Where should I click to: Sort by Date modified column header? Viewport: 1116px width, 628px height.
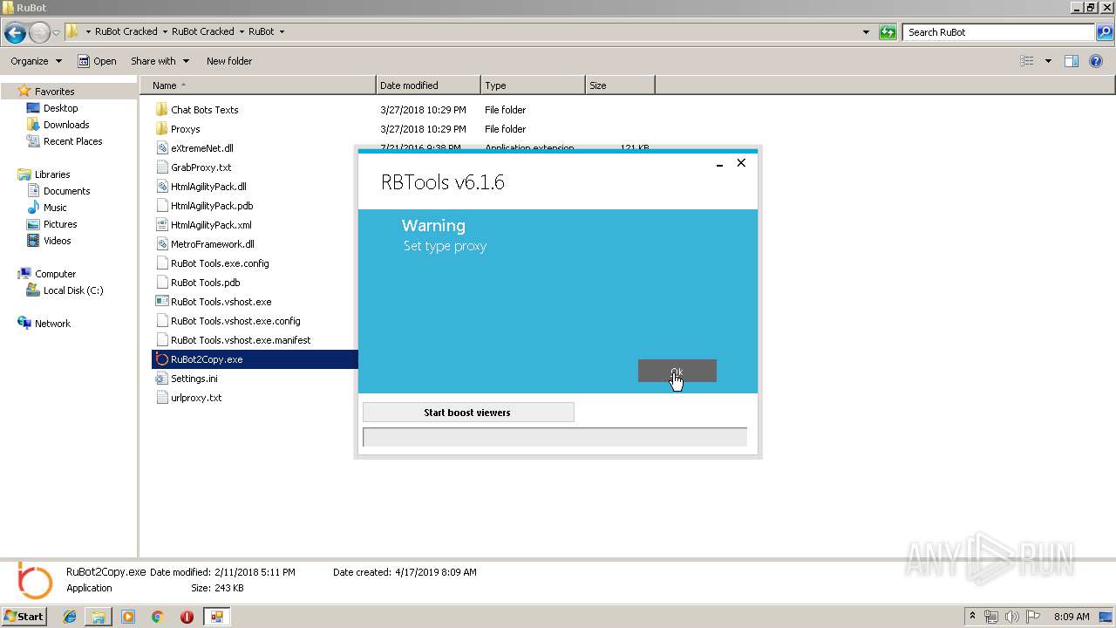tap(428, 85)
